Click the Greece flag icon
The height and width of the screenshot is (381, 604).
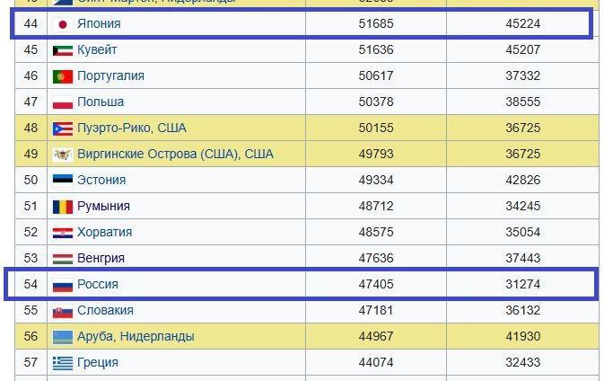(x=63, y=363)
